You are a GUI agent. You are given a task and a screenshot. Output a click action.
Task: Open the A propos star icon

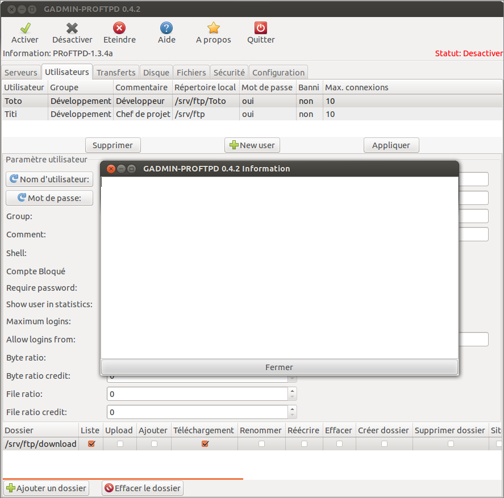coord(213,28)
